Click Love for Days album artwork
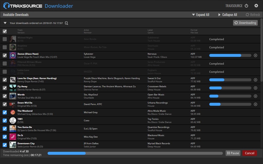The image size is (263, 164). (13, 80)
